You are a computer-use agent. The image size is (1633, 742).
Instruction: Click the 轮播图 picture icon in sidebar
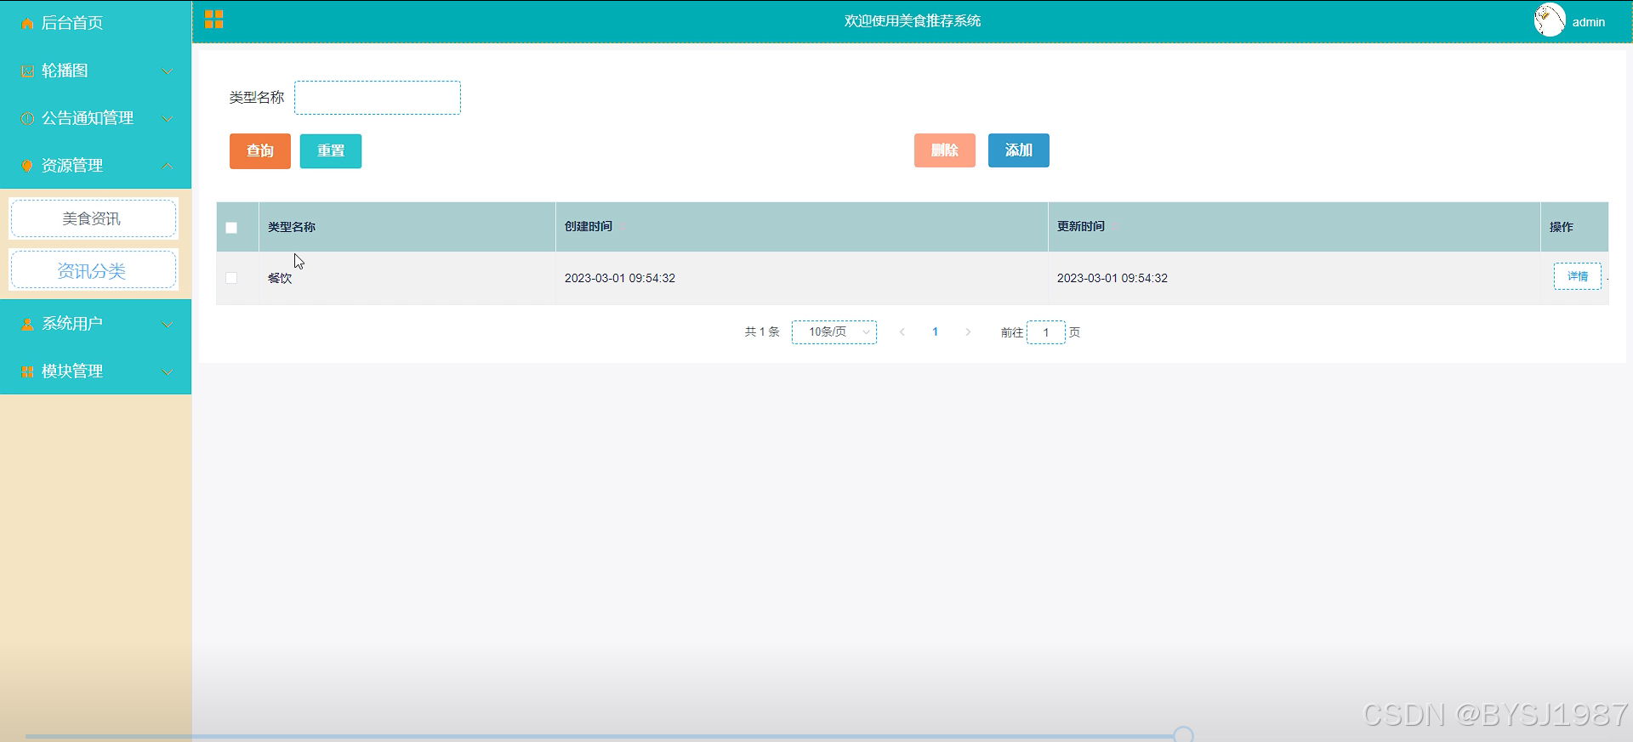27,71
